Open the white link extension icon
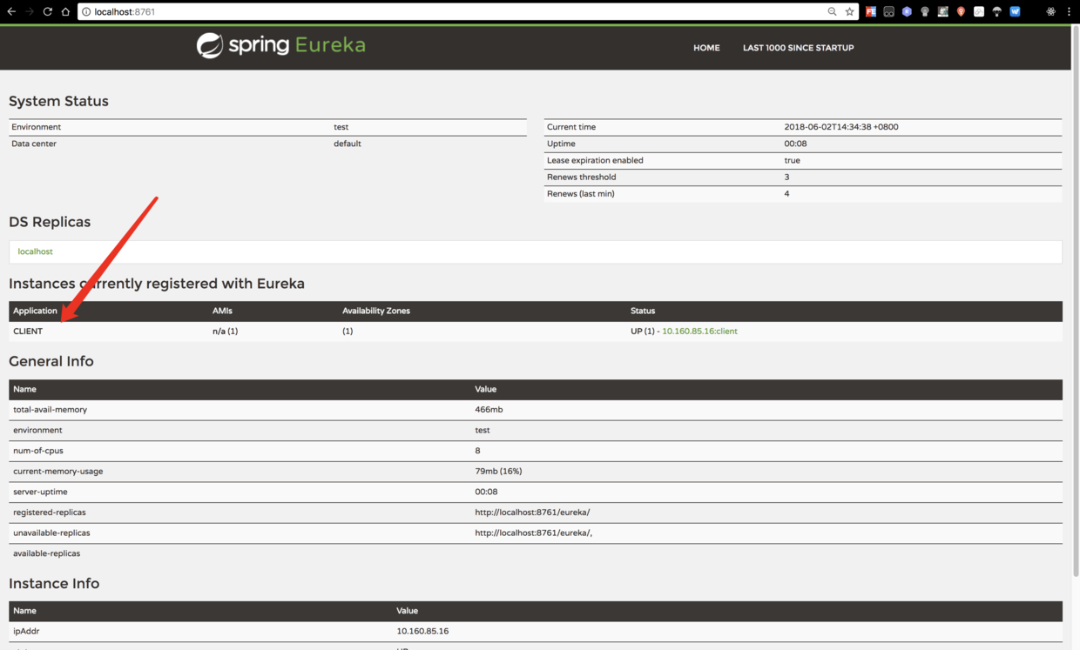This screenshot has height=650, width=1080. tap(979, 12)
